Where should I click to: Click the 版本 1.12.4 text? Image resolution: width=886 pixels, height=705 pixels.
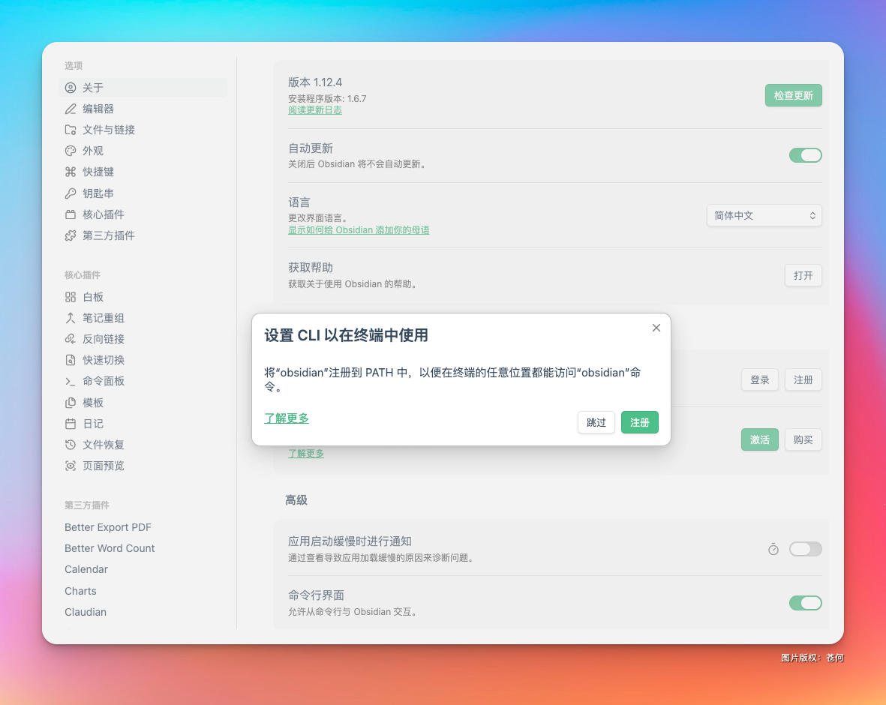(x=315, y=82)
